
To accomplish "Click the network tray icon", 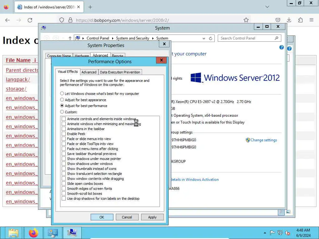I will tap(280, 233).
